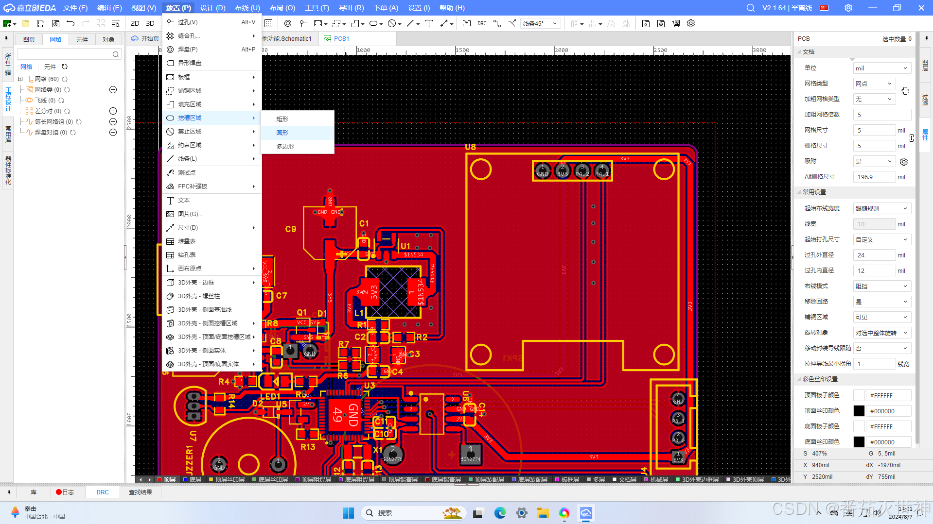Switch to 2D view button
This screenshot has width=933, height=524.
tap(135, 23)
